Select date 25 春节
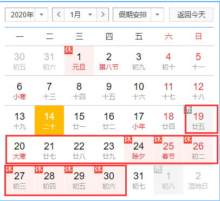The height and width of the screenshot is (201, 220). coord(169,150)
